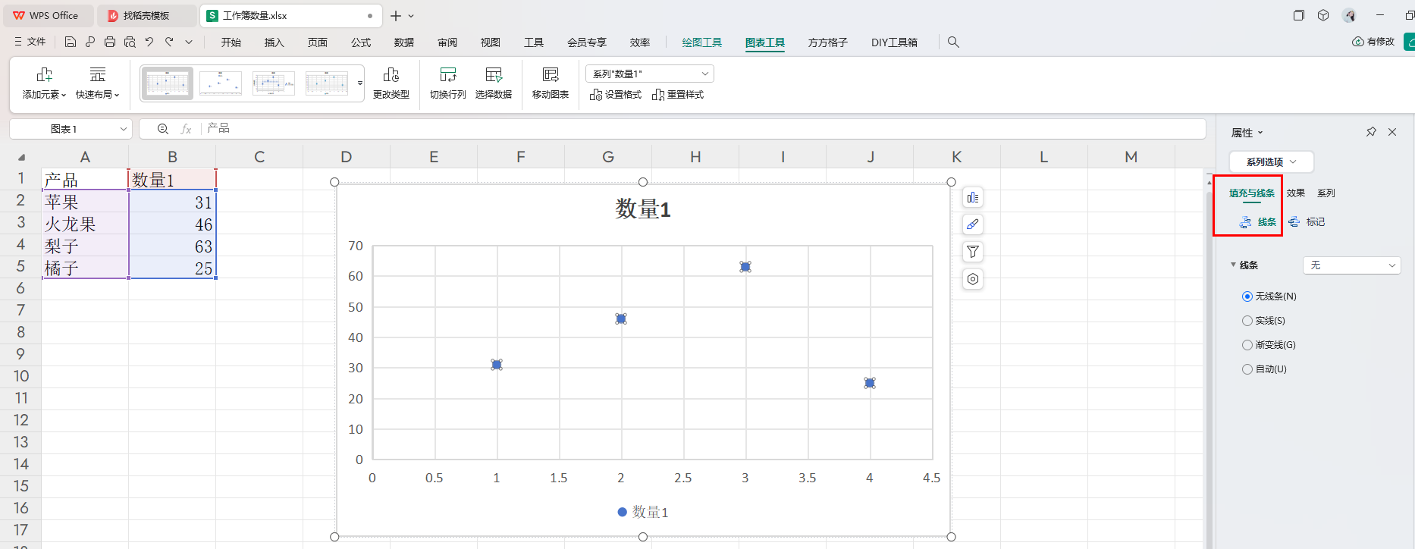Click the Print icon in quick toolbar
Screen dimensions: 1415x549
110,42
